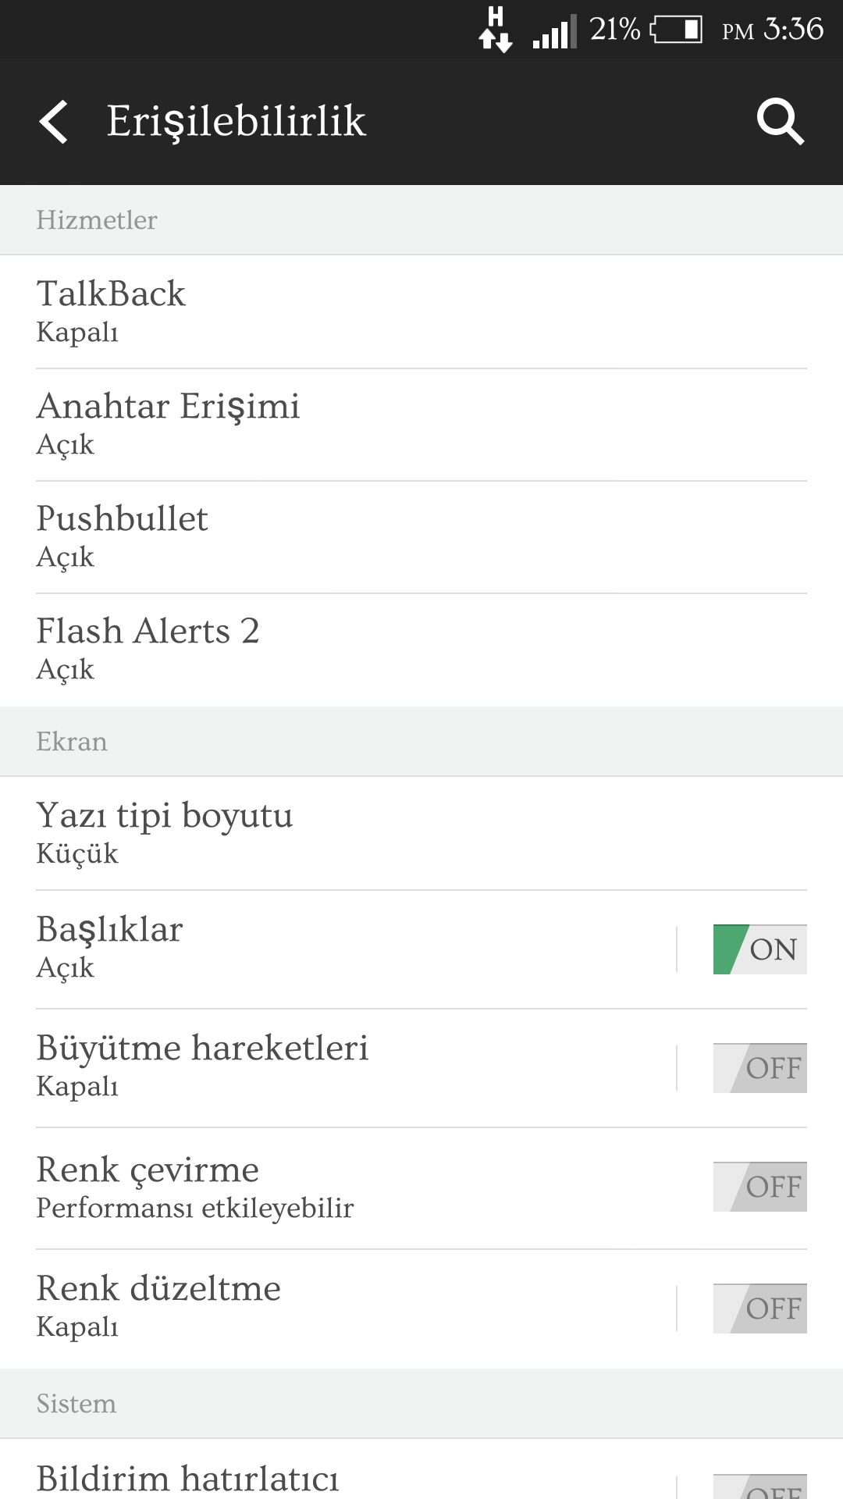Image resolution: width=843 pixels, height=1499 pixels.
Task: Tap the signal strength bars icon
Action: 554,32
